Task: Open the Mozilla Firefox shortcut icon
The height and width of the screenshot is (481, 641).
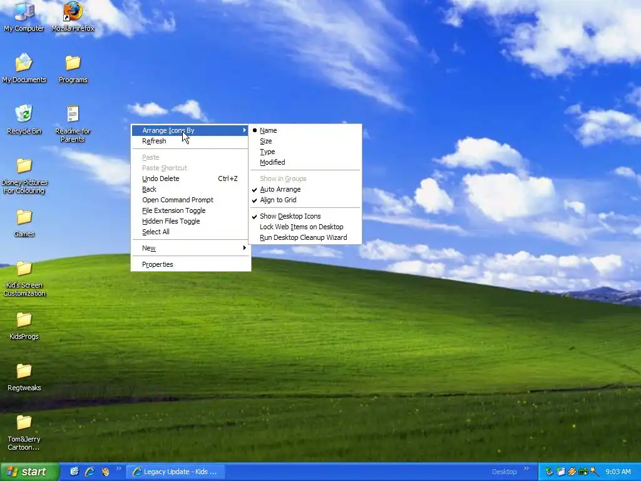Action: pyautogui.click(x=73, y=16)
